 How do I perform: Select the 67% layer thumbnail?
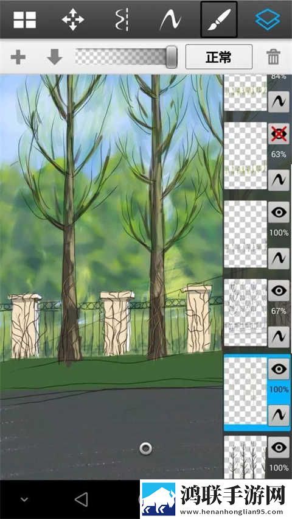(x=245, y=312)
